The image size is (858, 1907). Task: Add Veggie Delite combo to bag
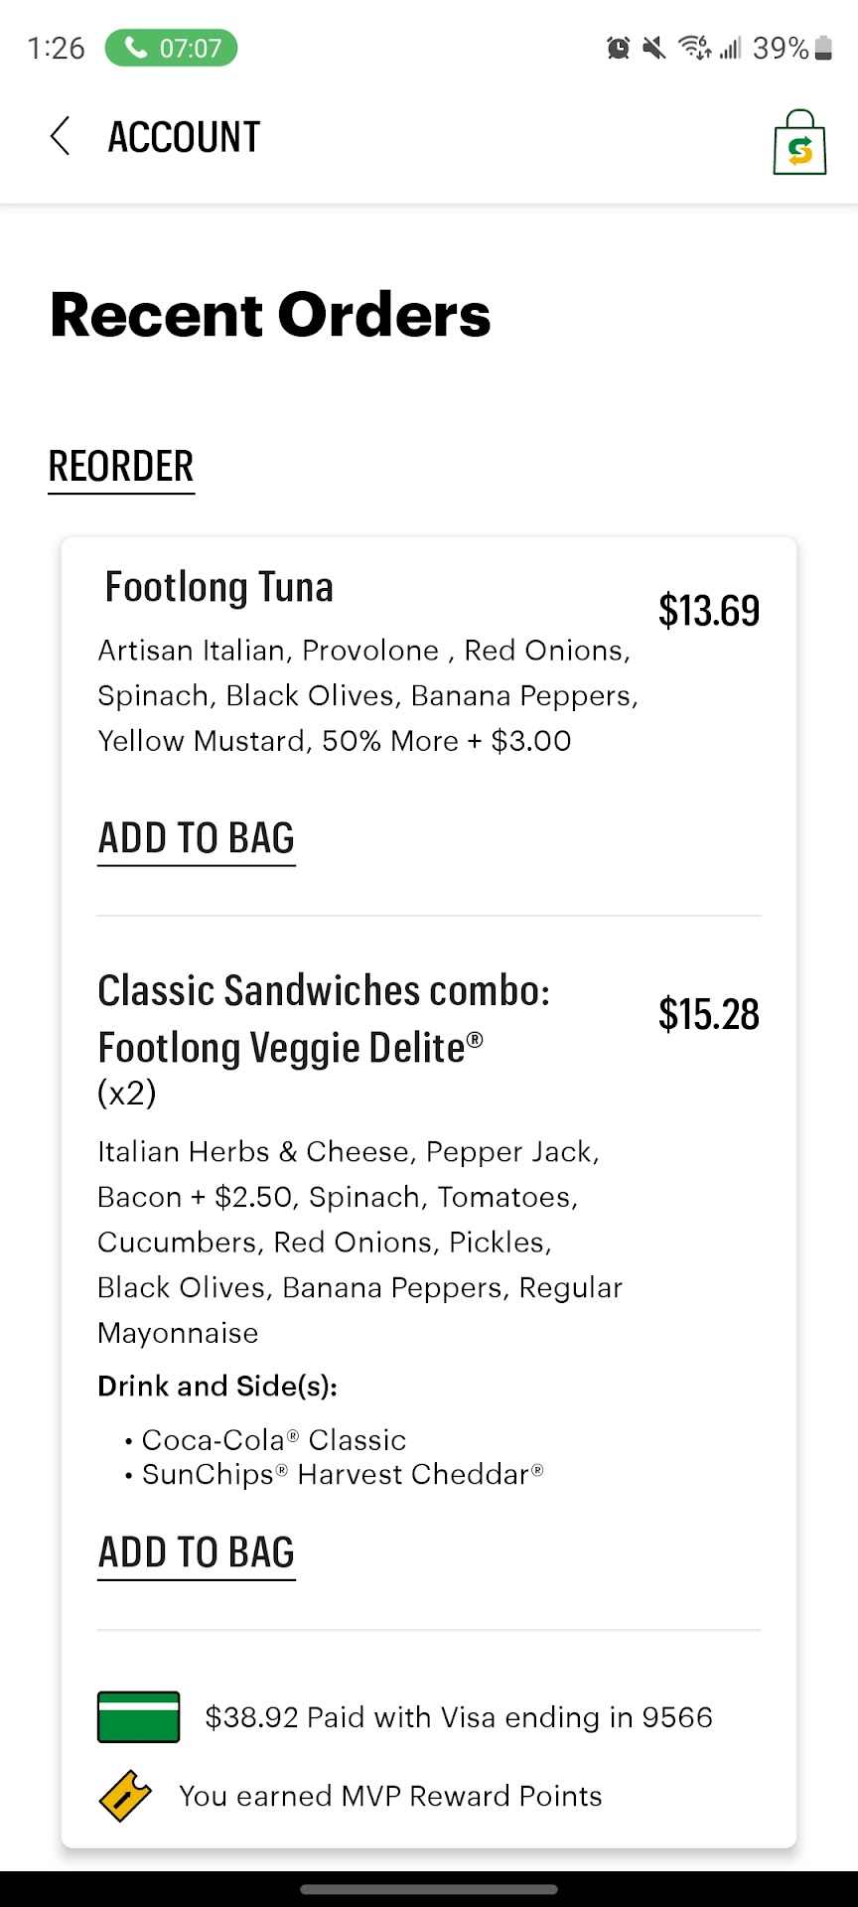196,1552
